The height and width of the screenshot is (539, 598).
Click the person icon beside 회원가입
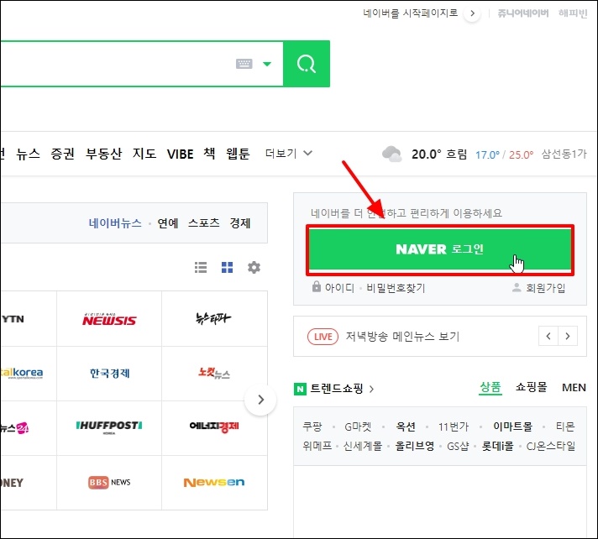tap(517, 287)
